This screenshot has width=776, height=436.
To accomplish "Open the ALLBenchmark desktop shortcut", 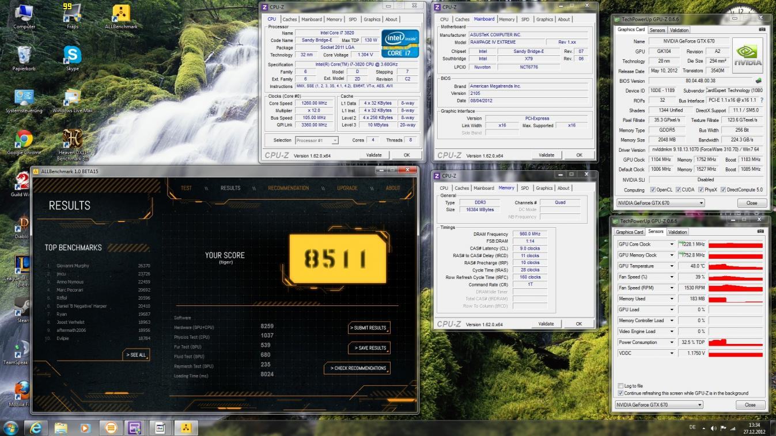I will click(120, 16).
